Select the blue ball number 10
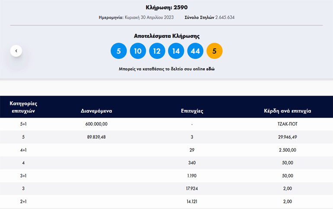Viewport: 333px width, 209px height. pyautogui.click(x=138, y=51)
